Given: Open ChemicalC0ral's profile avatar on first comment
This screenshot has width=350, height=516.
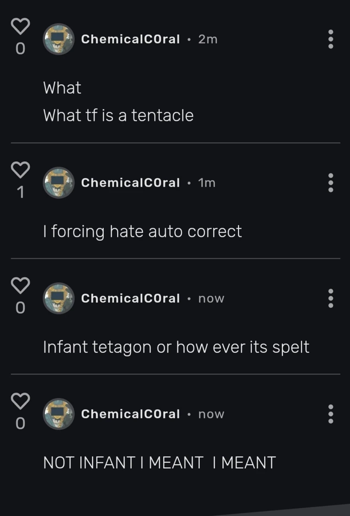Looking at the screenshot, I should (x=58, y=39).
